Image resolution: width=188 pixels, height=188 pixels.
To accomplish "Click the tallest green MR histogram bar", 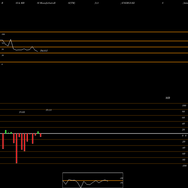I will click(x=6, y=132).
